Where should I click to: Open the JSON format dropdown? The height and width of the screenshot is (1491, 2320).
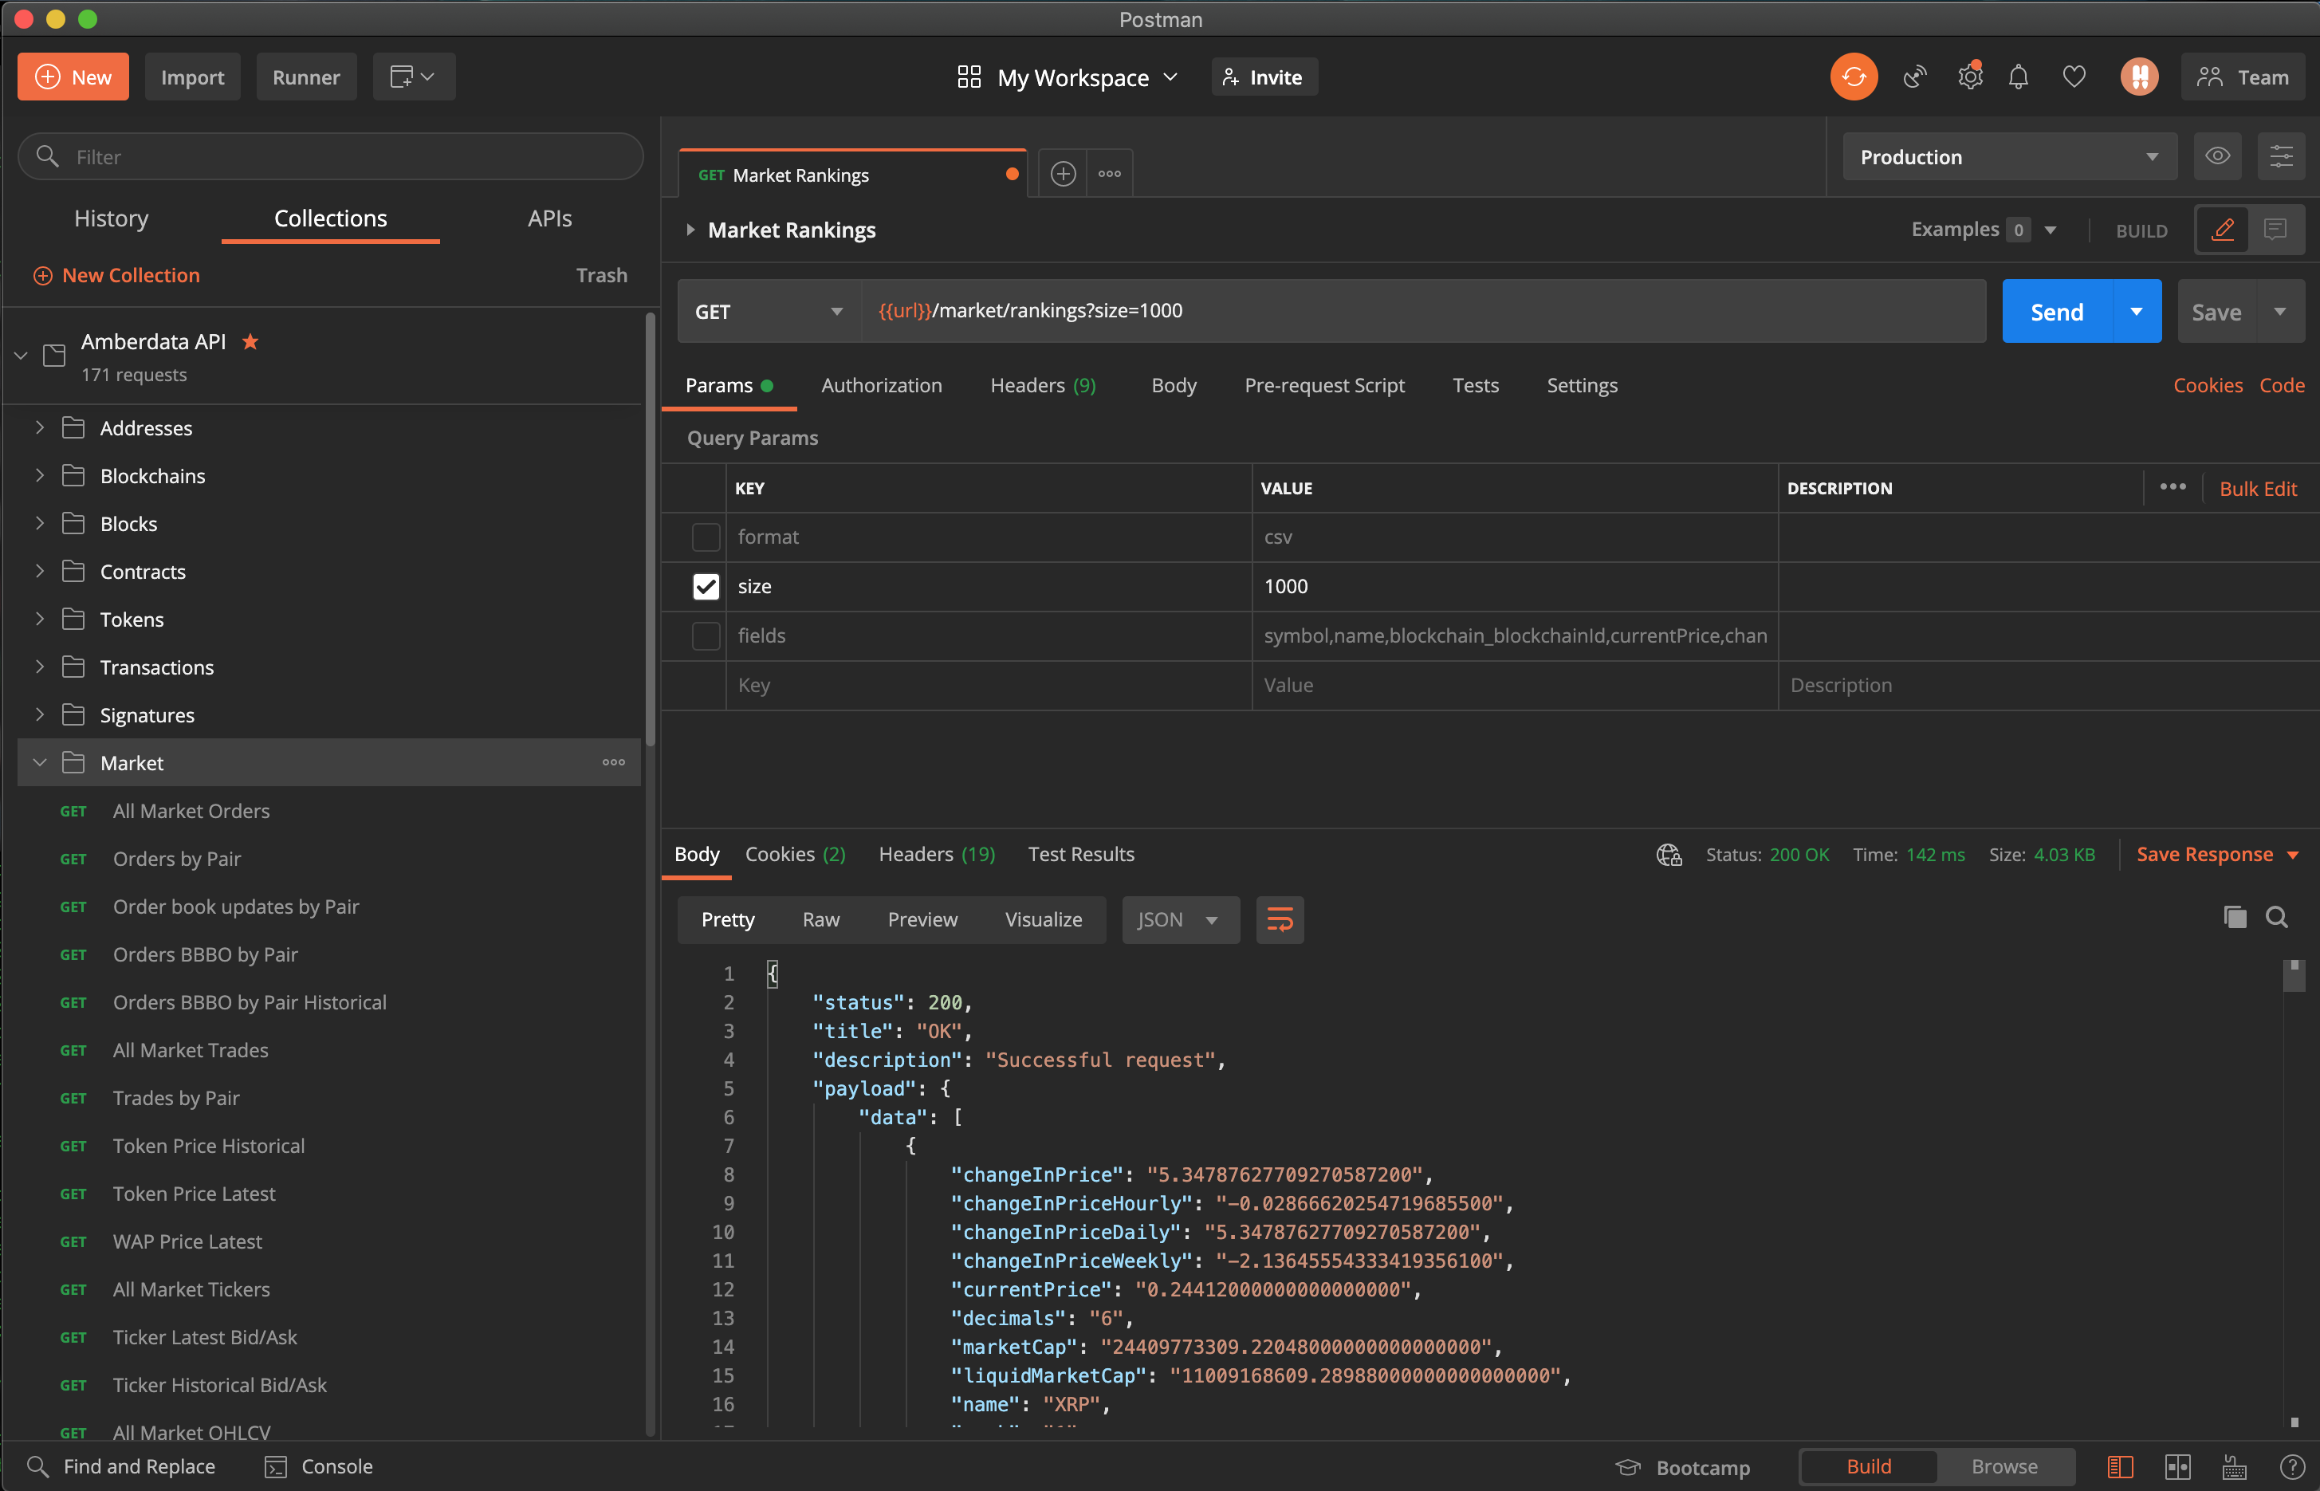1180,920
